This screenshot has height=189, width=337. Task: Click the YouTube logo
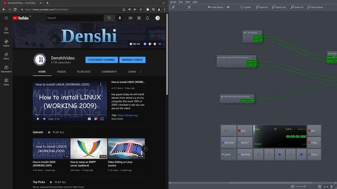pyautogui.click(x=21, y=18)
